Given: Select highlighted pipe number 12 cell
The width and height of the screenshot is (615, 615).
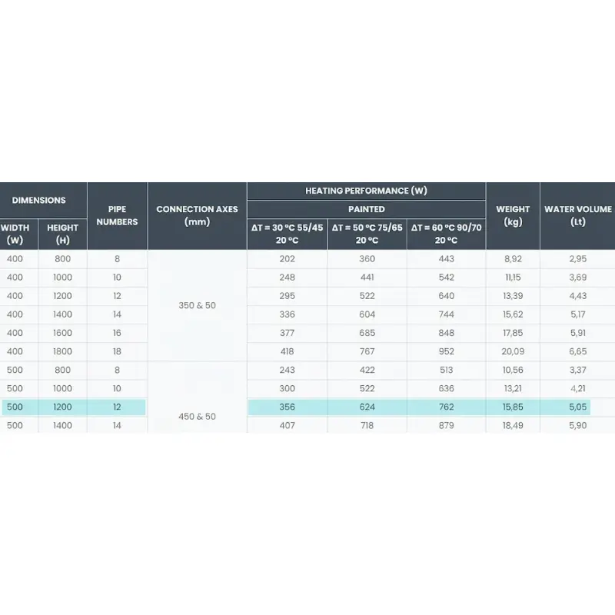Looking at the screenshot, I should click(117, 407).
